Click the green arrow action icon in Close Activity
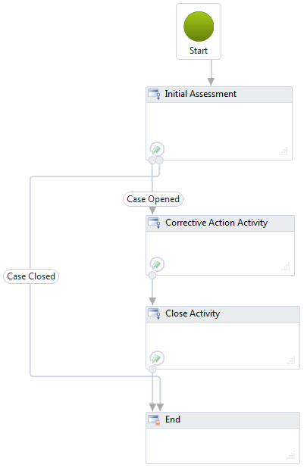Image resolution: width=307 pixels, height=474 pixels. click(x=157, y=358)
